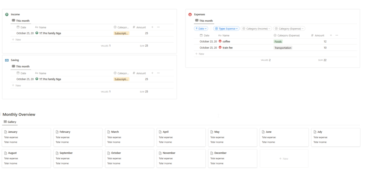This screenshot has width=370, height=177.
Task: Open the more options menu in Expenses table
Action: pyautogui.click(x=336, y=35)
